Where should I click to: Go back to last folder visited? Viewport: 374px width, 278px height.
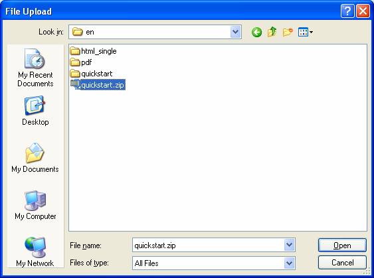click(256, 32)
